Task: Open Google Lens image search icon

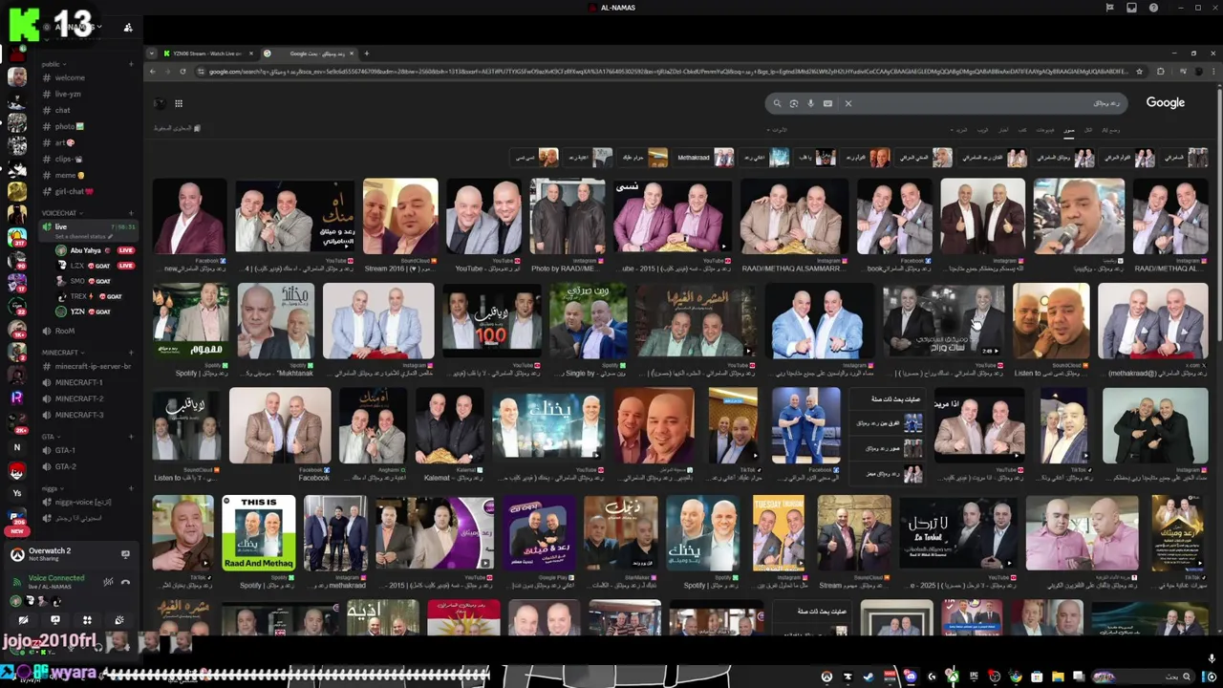Action: (793, 103)
